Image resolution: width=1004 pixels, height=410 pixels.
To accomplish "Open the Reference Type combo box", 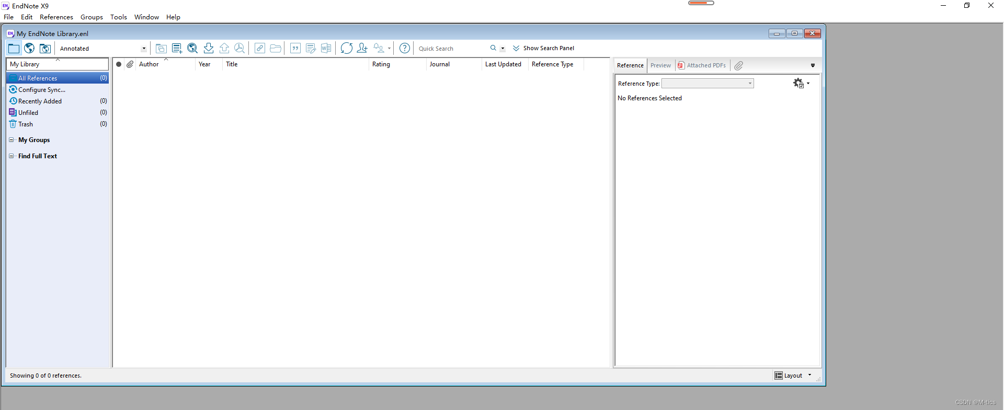I will pos(708,84).
